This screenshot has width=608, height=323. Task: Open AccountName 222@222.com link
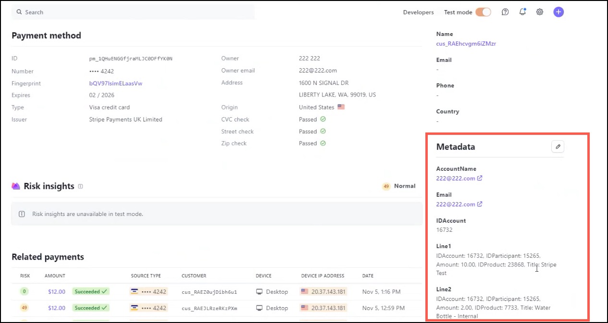click(456, 179)
